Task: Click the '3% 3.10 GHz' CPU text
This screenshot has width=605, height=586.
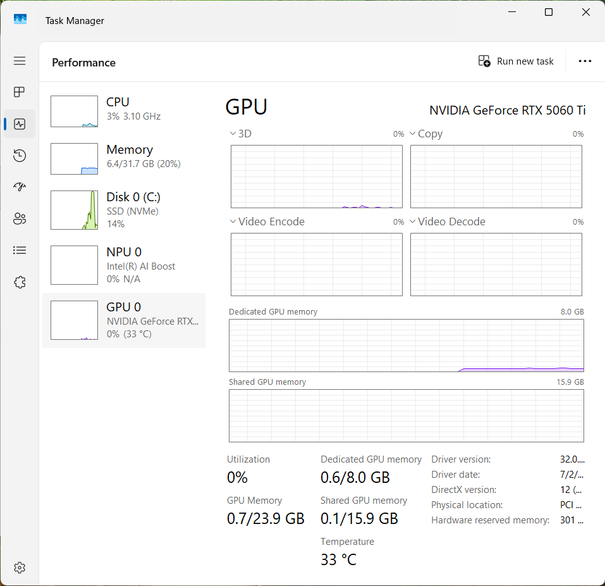Action: (x=133, y=116)
